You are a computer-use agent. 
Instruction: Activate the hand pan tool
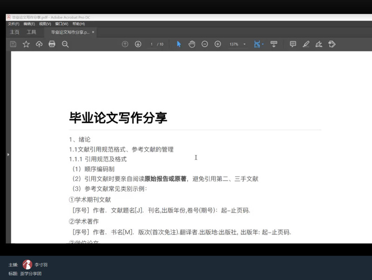click(192, 44)
